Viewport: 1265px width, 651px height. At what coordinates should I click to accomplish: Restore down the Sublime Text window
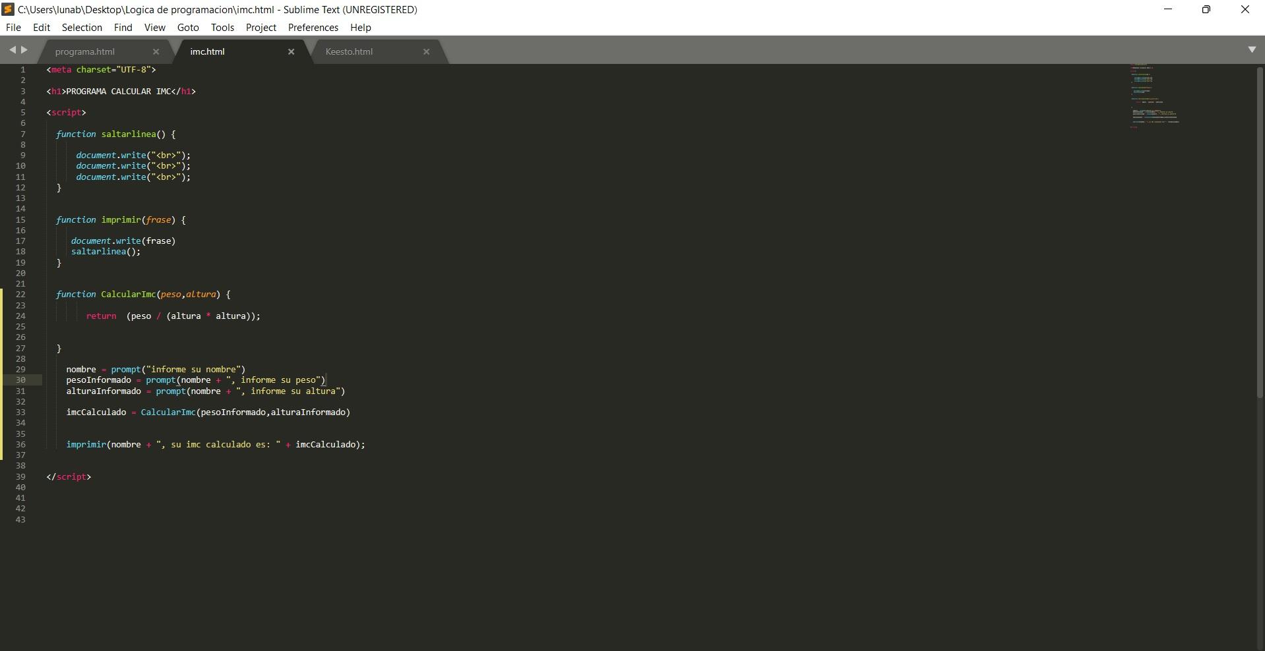tap(1206, 9)
